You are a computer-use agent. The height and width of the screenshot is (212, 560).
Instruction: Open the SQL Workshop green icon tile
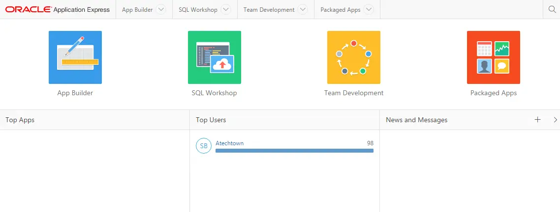click(214, 57)
